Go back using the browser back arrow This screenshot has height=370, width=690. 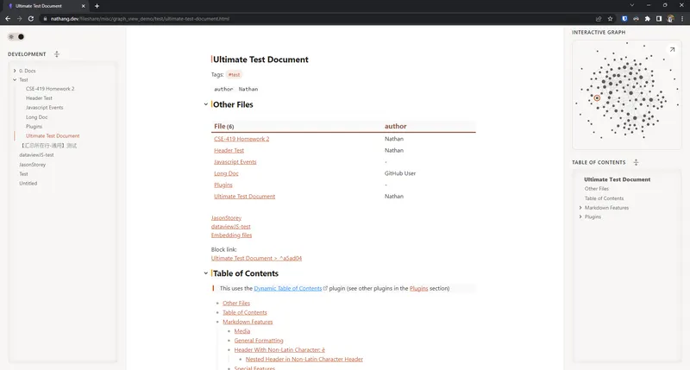click(8, 18)
